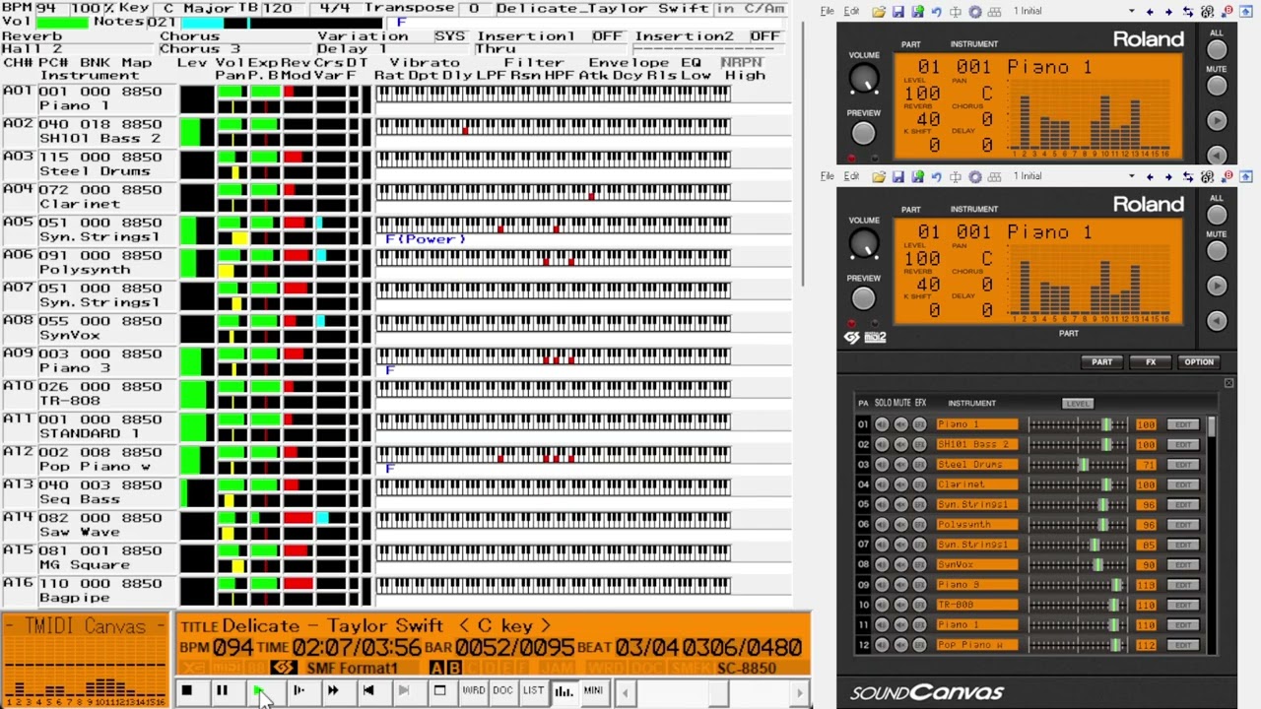1261x709 pixels.
Task: Click the LEVEL column button in mixer
Action: [1078, 404]
